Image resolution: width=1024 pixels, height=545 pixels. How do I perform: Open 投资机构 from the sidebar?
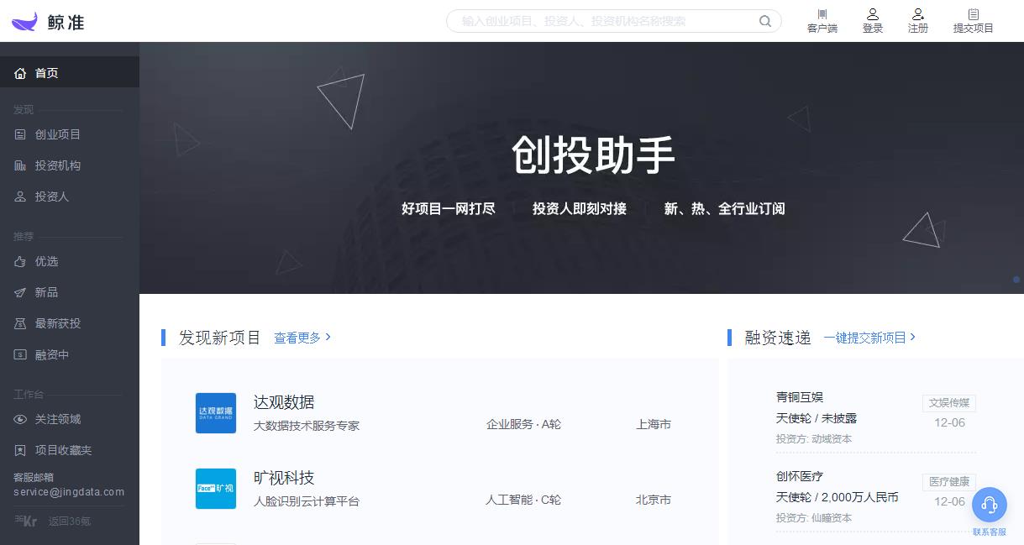point(19,165)
